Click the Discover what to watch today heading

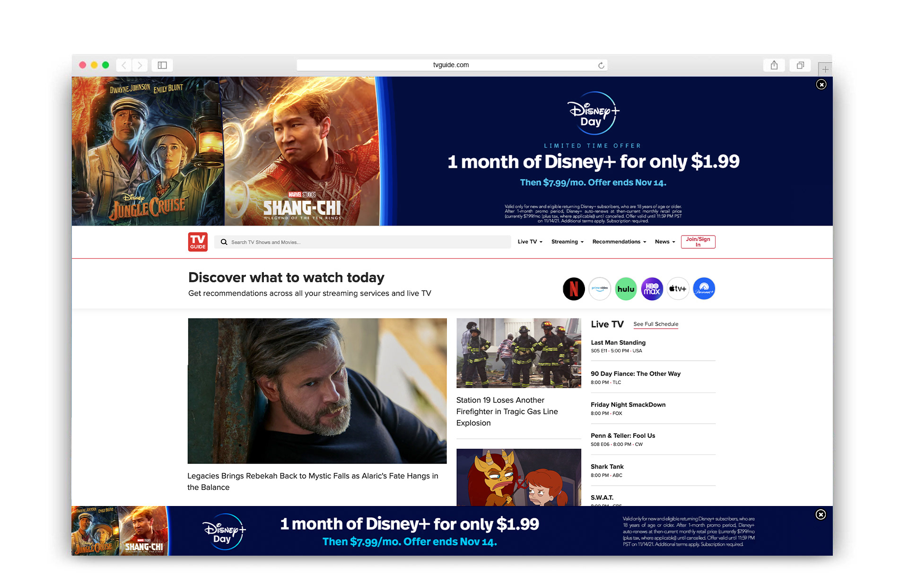[x=286, y=277]
